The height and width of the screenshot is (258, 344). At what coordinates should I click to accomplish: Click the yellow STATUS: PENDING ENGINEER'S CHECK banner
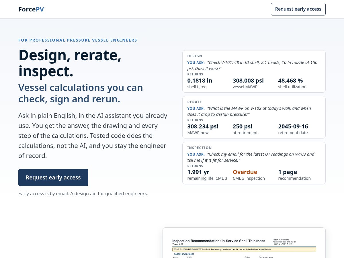click(x=244, y=249)
